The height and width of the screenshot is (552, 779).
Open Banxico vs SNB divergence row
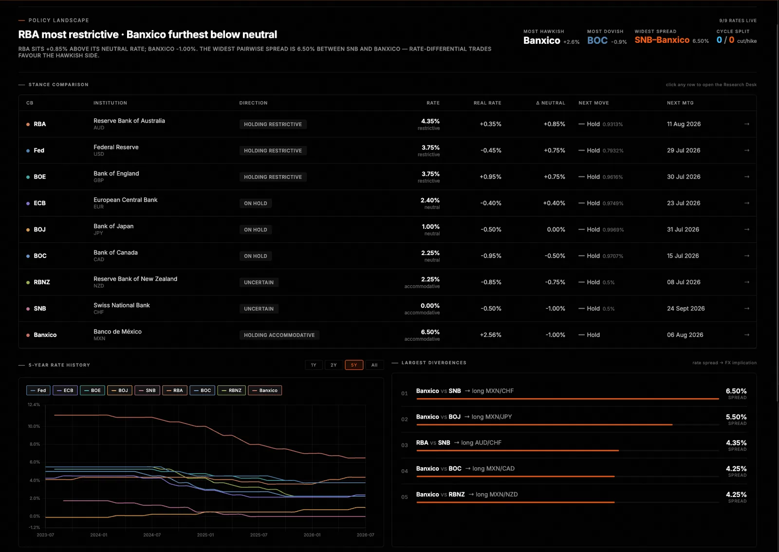(x=574, y=394)
